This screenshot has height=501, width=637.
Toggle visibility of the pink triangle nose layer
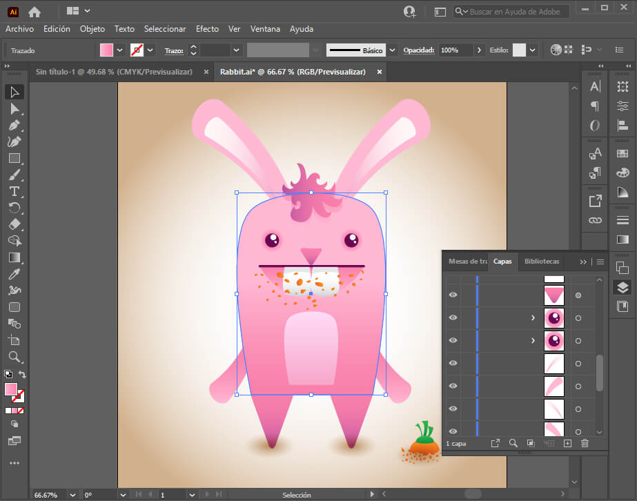click(x=453, y=295)
